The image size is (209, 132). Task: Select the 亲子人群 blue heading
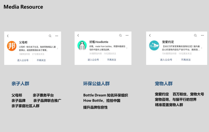(x=21, y=84)
